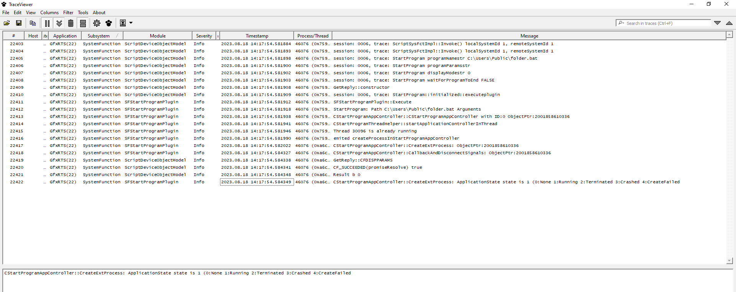Jump to next search result arrow
736x292 pixels.
[717, 23]
